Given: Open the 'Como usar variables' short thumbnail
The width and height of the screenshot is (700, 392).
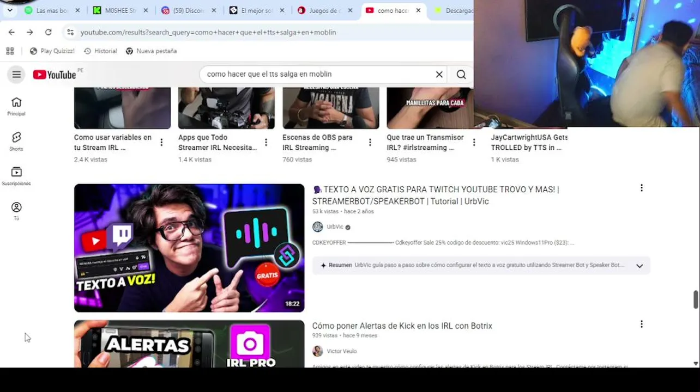Looking at the screenshot, I should [x=122, y=108].
